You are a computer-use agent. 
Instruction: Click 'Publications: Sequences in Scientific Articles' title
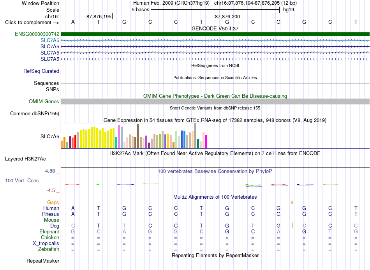pos(215,78)
